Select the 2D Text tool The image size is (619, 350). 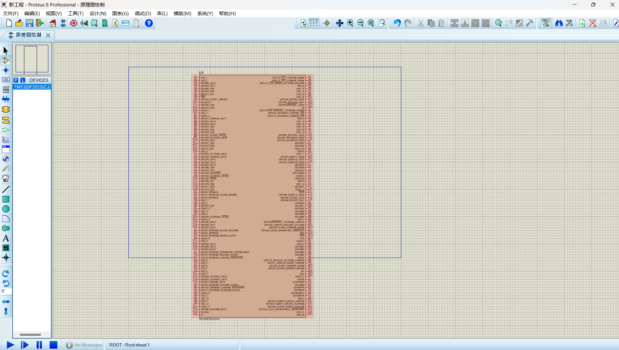point(6,238)
